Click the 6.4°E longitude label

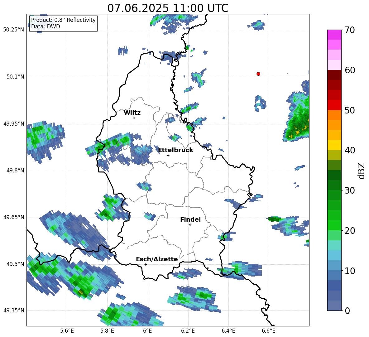point(228,331)
